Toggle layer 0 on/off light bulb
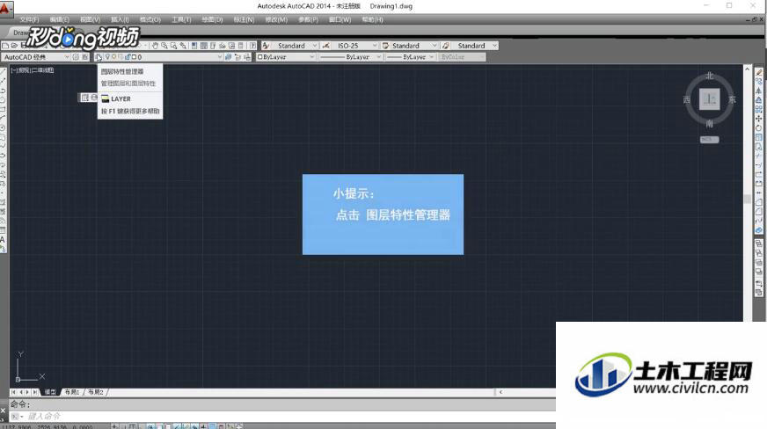The width and height of the screenshot is (767, 429). tap(107, 57)
